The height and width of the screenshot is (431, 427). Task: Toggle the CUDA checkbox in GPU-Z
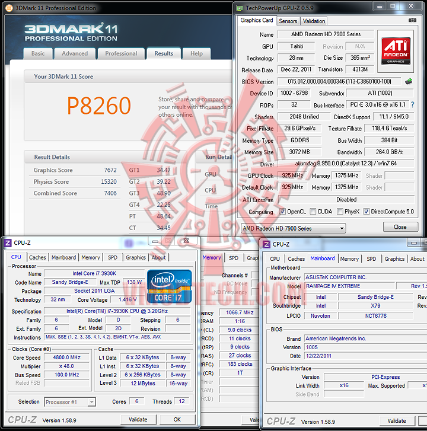coord(313,212)
